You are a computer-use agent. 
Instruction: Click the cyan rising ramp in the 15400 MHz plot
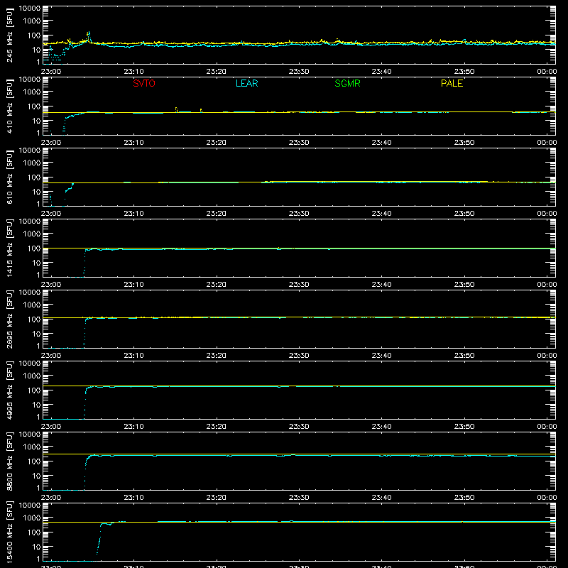[x=99, y=540]
